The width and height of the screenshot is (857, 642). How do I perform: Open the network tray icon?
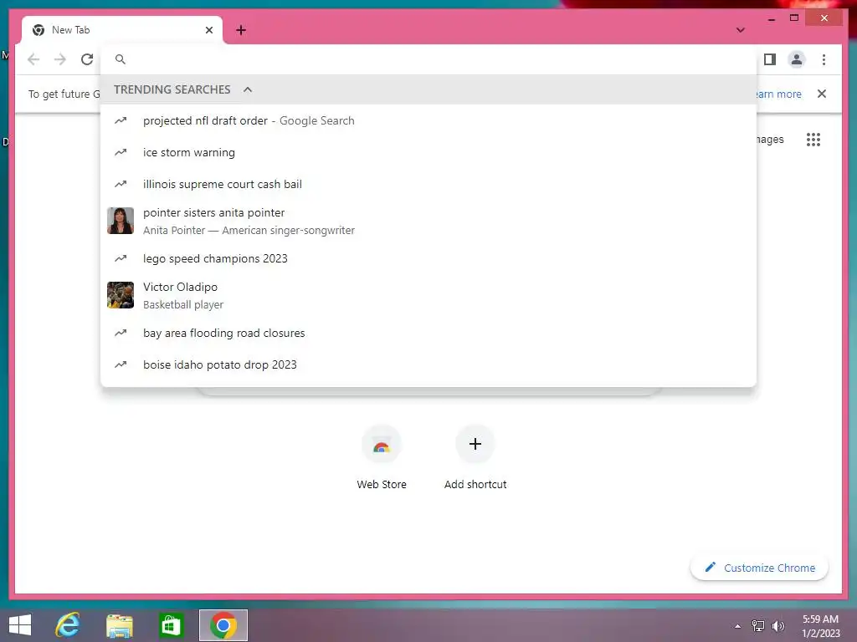pos(758,625)
